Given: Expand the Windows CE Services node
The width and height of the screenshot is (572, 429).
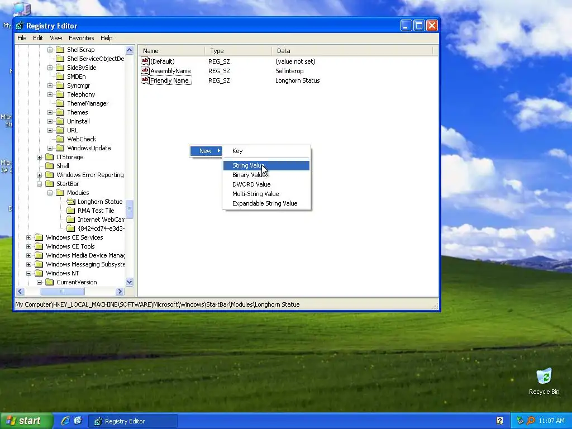Looking at the screenshot, I should (29, 237).
